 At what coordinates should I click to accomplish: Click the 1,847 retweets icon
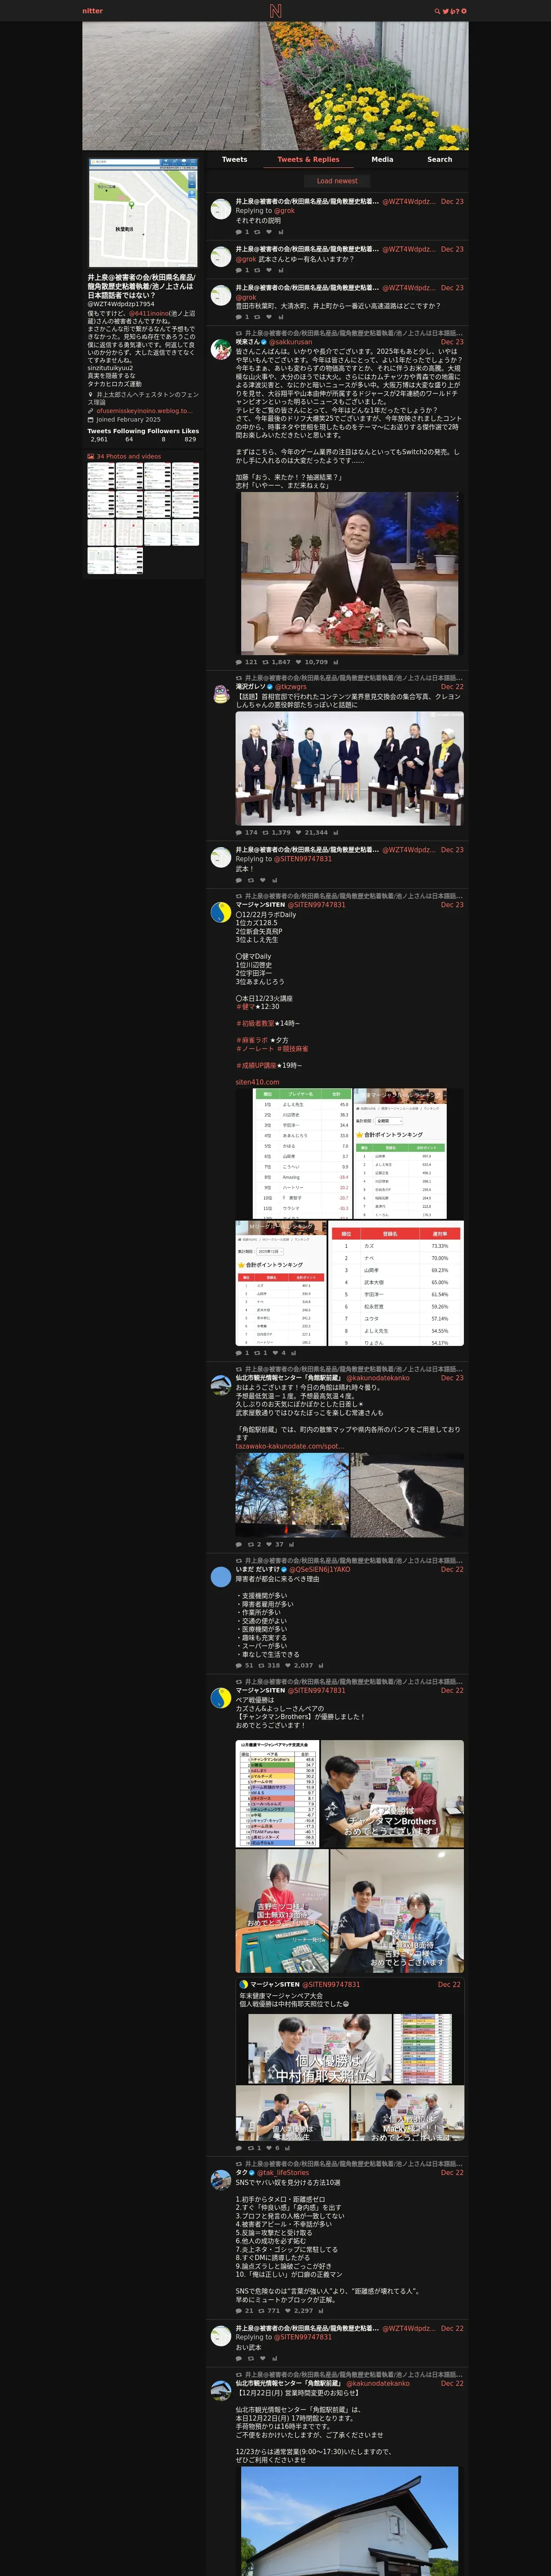[267, 662]
